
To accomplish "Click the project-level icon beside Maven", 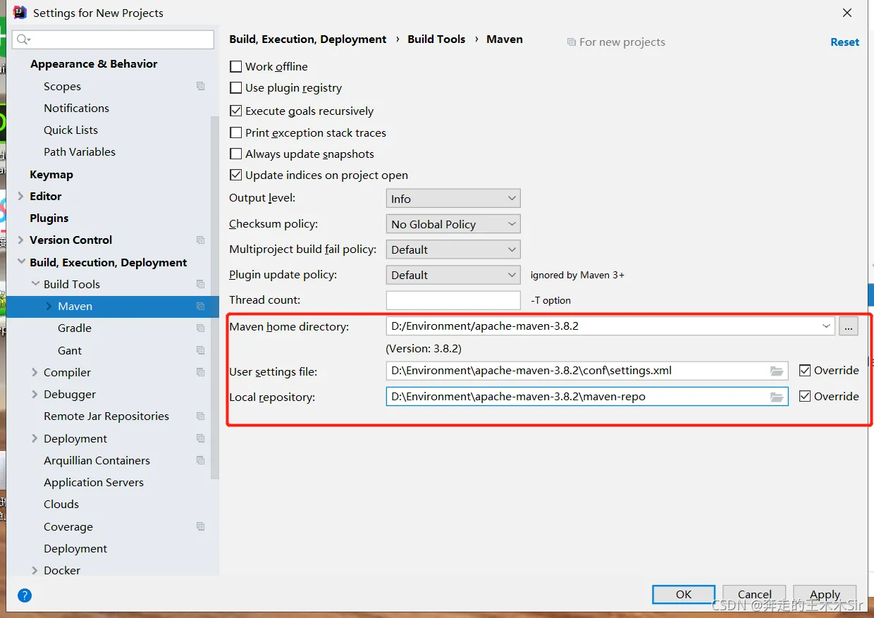I will [201, 306].
